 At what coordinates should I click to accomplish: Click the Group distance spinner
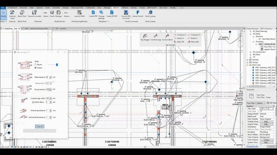point(51,90)
